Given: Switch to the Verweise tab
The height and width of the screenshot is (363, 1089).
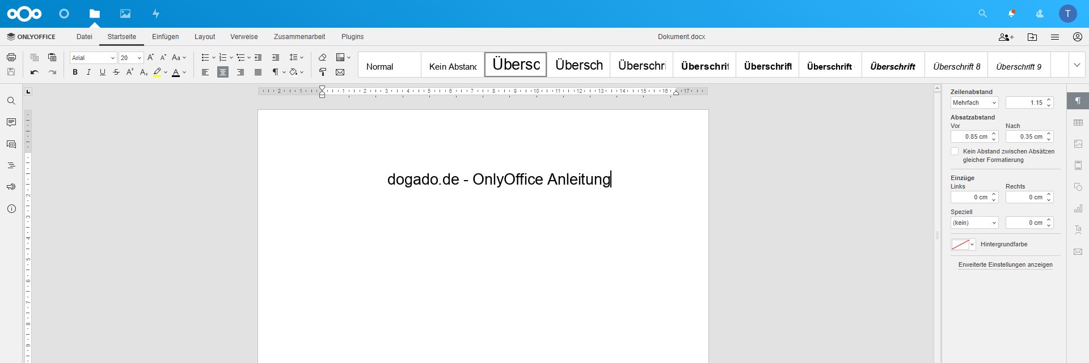Looking at the screenshot, I should click(244, 37).
